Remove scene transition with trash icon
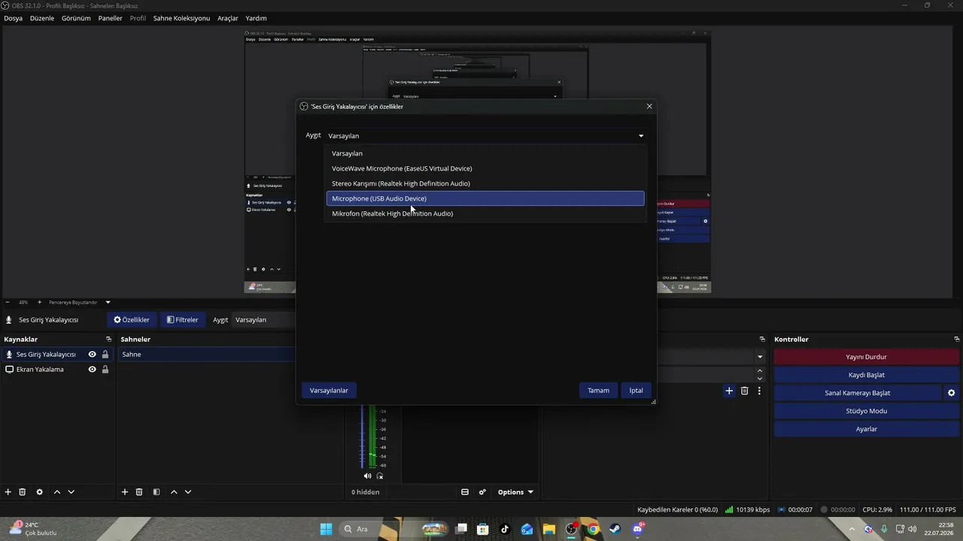The width and height of the screenshot is (963, 541). pyautogui.click(x=745, y=391)
